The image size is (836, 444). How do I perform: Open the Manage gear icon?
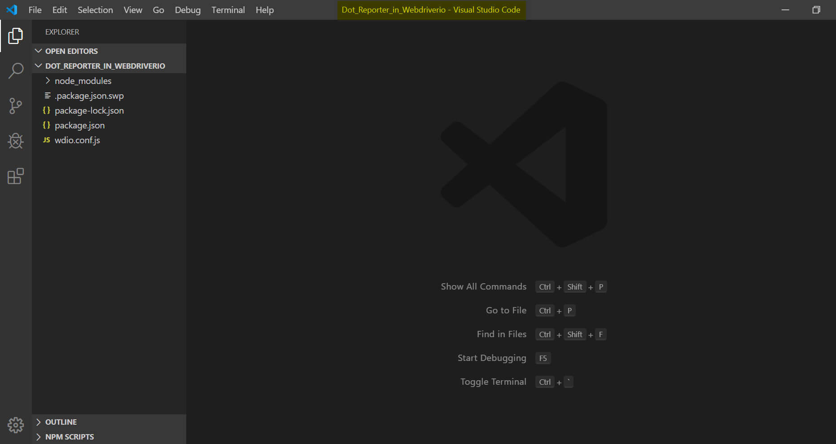point(16,425)
